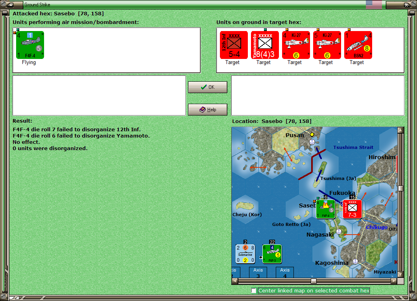Click the '0 units were disorganized.' result line
The image size is (417, 301).
click(50, 148)
